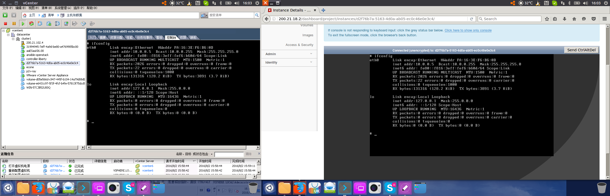Select ansible-openstack VM in inventory tree
This screenshot has width=610, height=196.
pos(37,55)
